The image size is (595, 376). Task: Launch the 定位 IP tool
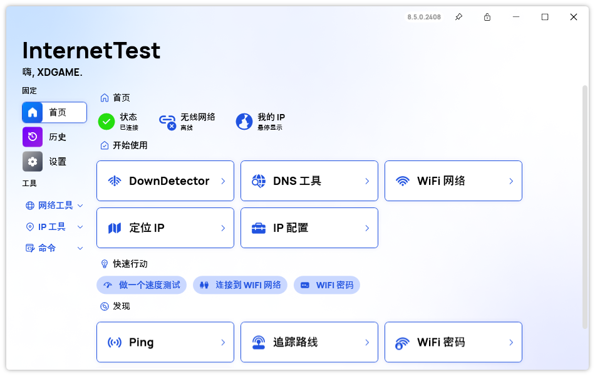click(165, 227)
